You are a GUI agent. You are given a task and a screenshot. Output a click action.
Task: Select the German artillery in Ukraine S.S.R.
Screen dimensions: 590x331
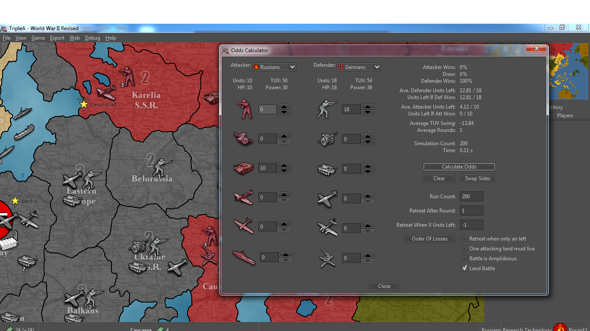[x=139, y=246]
